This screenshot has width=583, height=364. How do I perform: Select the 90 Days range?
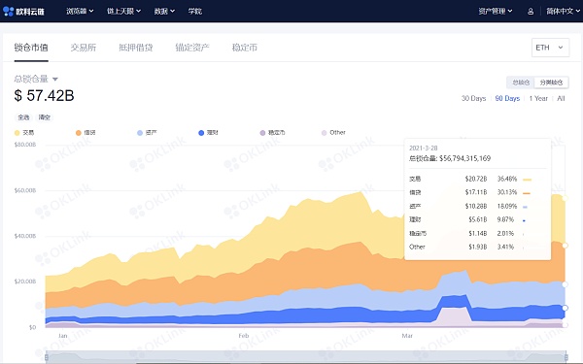pyautogui.click(x=507, y=98)
